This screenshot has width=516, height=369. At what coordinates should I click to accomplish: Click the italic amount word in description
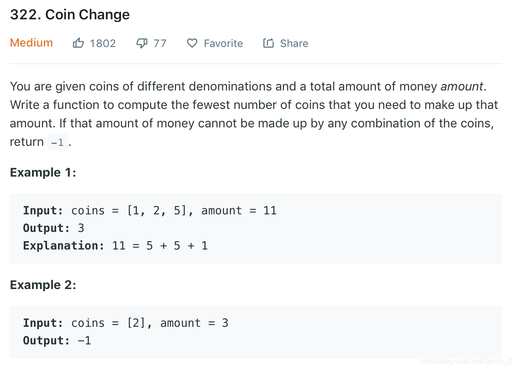point(462,86)
